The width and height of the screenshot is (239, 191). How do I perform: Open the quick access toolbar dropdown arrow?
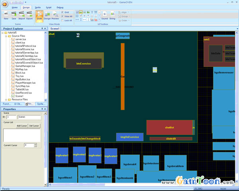[x=25, y=2]
